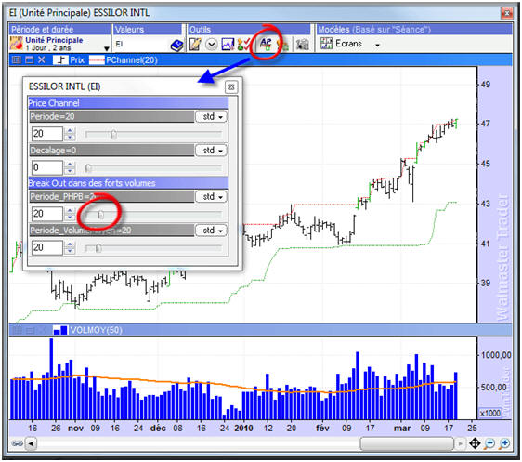Close the ESSILOR INTL (EI) parameter popup

point(231,87)
